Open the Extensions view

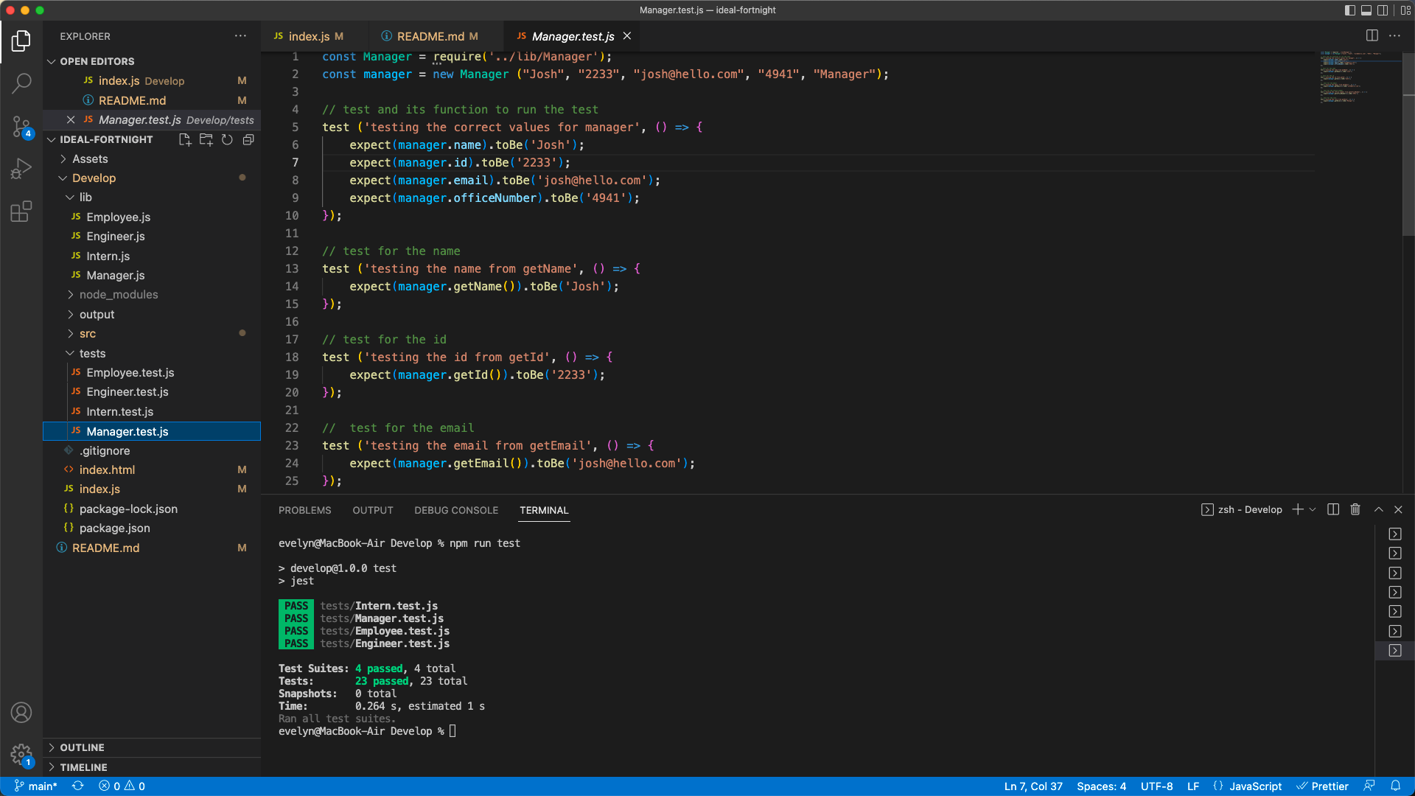point(21,212)
